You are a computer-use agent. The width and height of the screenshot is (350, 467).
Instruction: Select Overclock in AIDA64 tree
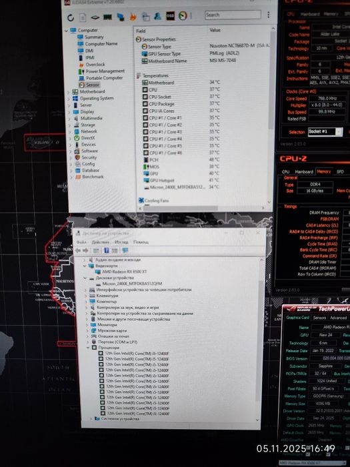click(x=95, y=65)
